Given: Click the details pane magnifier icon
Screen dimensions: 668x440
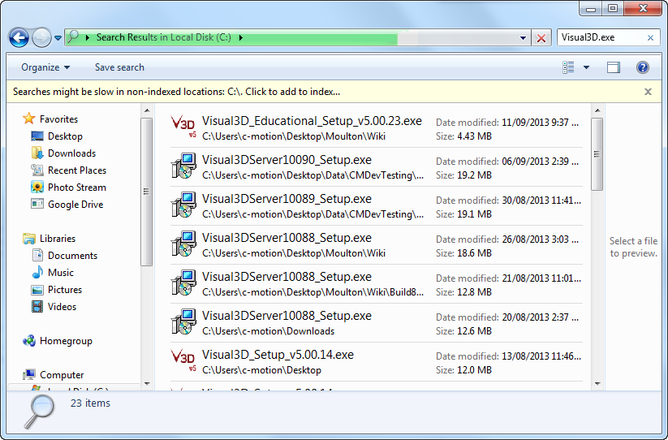Looking at the screenshot, I should pyautogui.click(x=39, y=411).
